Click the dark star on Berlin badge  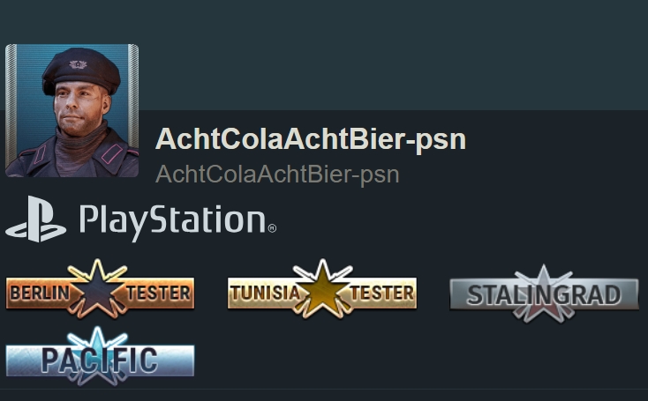point(97,289)
